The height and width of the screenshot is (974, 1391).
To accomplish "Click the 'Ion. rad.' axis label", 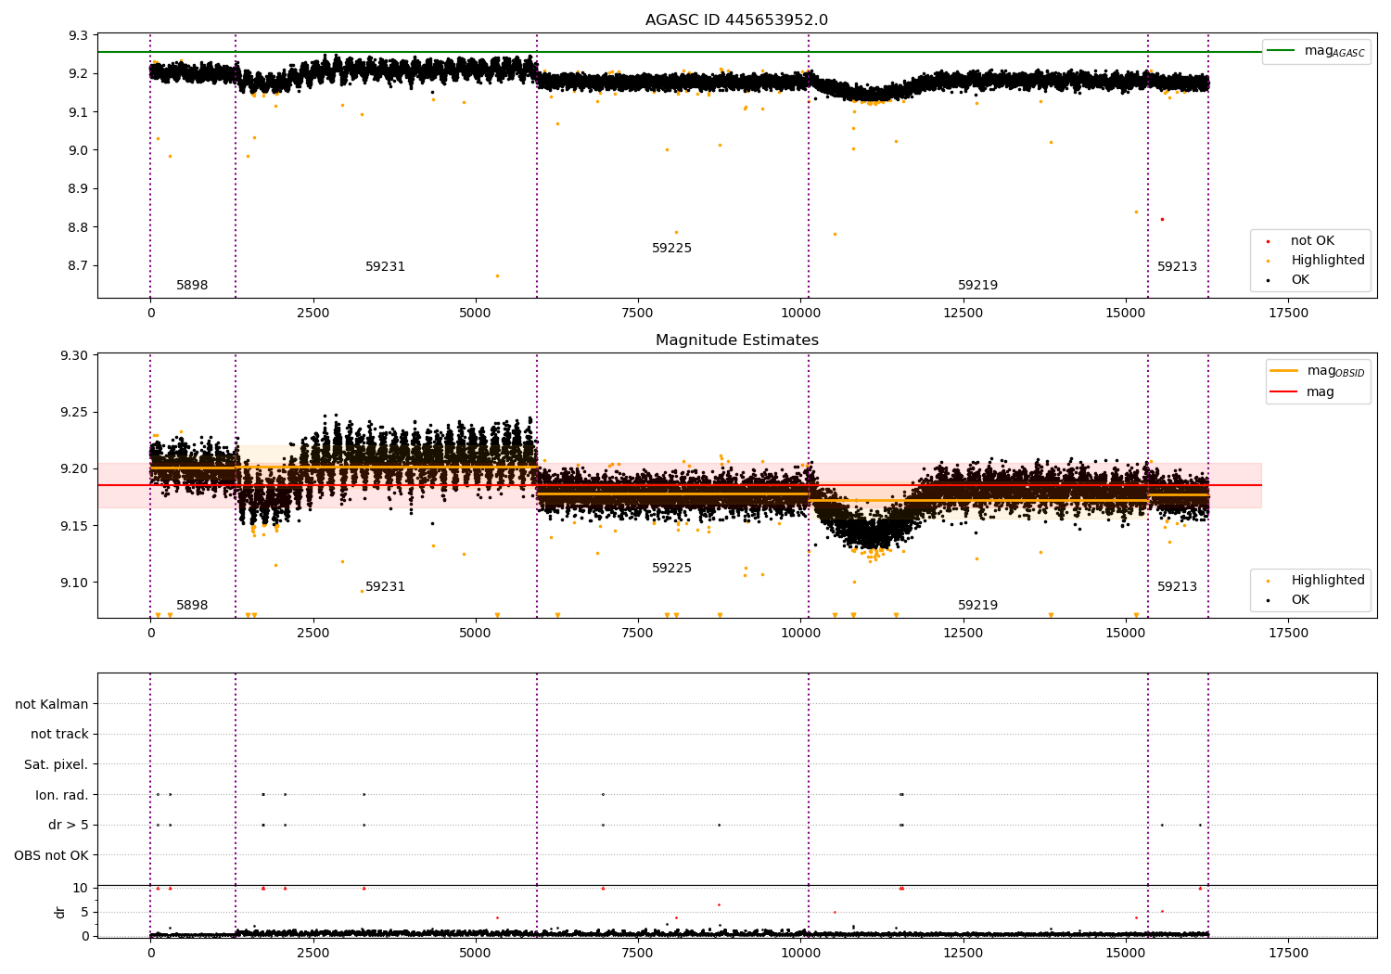I will click(62, 795).
